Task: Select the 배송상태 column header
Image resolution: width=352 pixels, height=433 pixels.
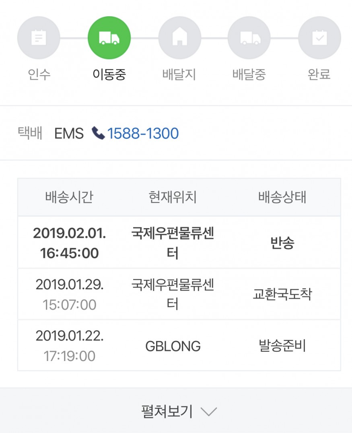Action: tap(282, 198)
